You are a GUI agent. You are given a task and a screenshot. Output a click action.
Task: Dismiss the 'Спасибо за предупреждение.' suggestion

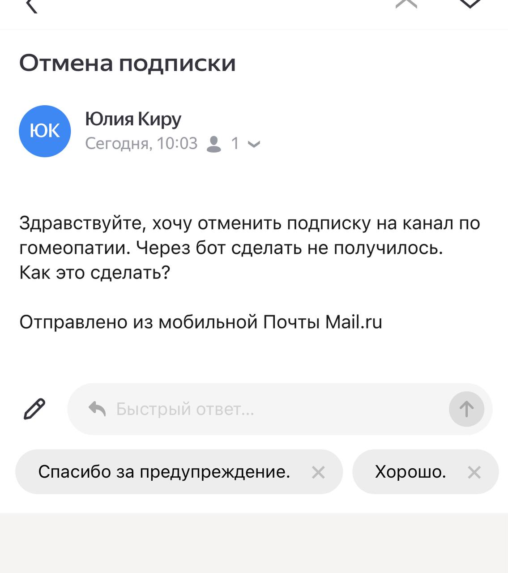tap(318, 472)
